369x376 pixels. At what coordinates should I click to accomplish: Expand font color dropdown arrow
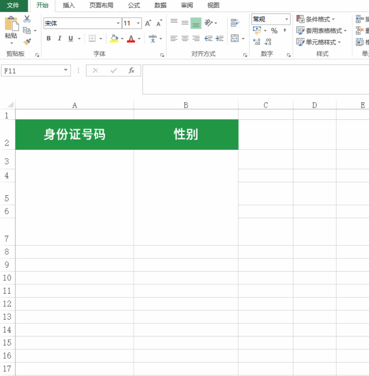(140, 39)
